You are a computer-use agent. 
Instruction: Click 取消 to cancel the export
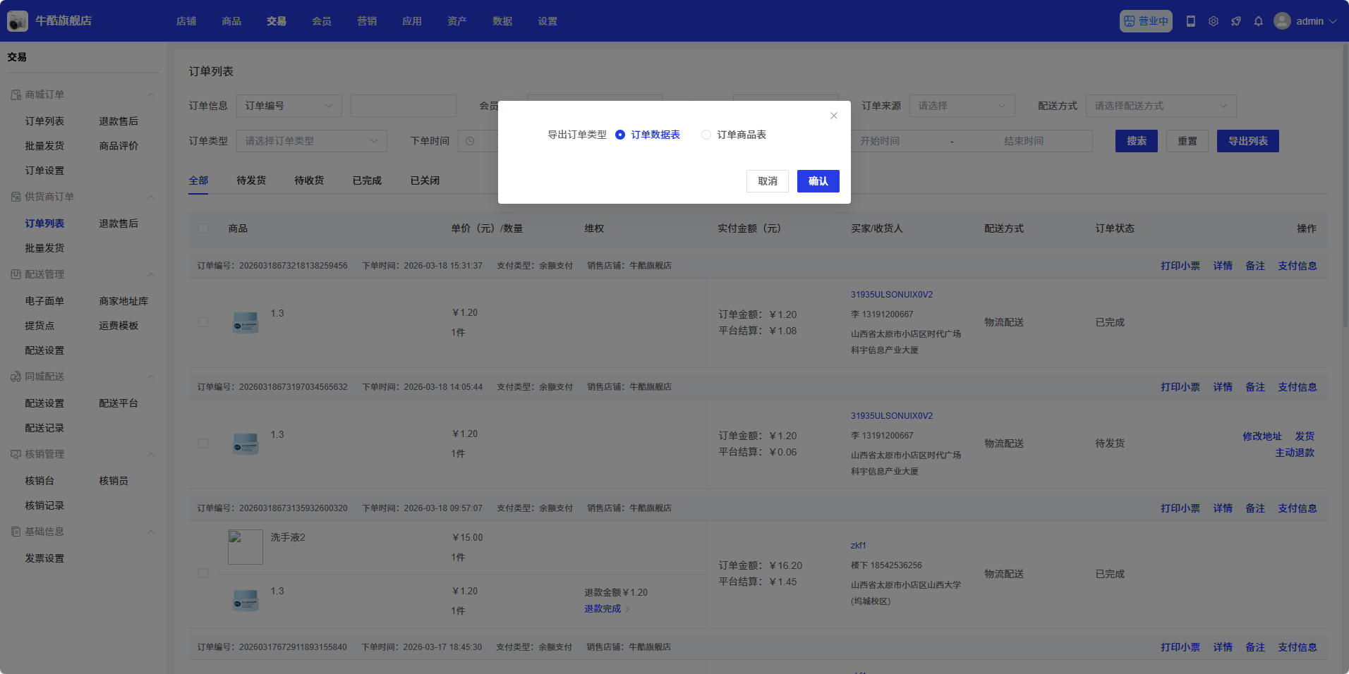(x=767, y=181)
